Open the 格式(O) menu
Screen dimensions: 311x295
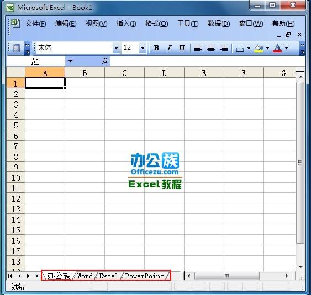click(156, 24)
